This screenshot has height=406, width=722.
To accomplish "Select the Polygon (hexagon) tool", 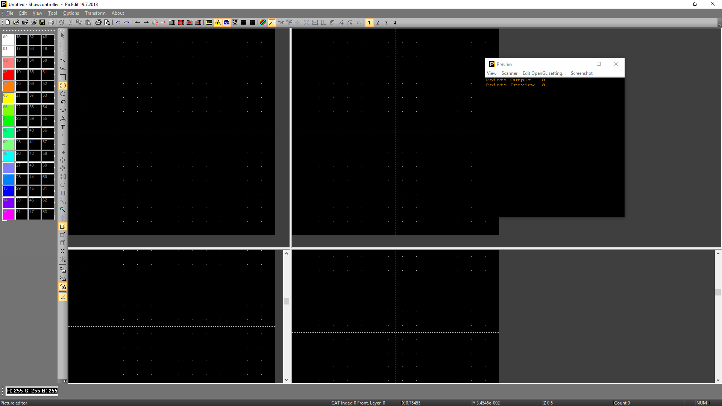I will [x=63, y=94].
